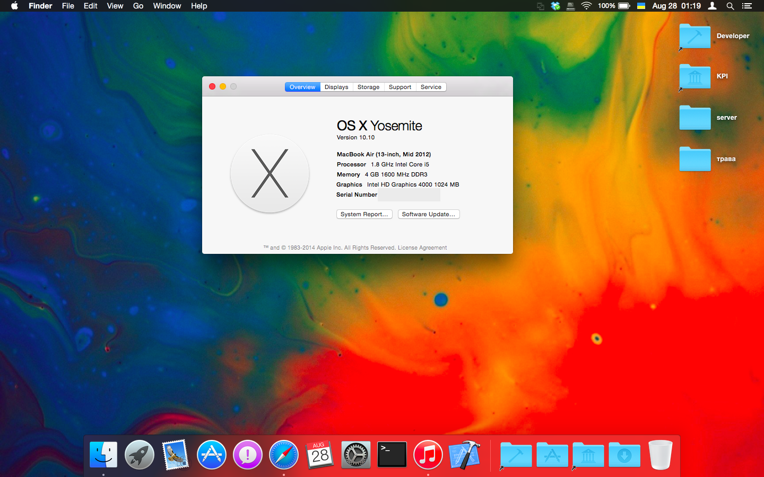The height and width of the screenshot is (477, 764).
Task: Switch to the Storage tab
Action: [x=368, y=87]
